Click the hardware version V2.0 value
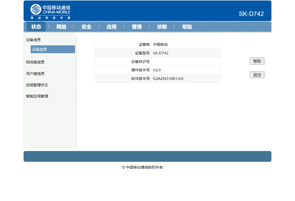The width and height of the screenshot is (295, 201). [157, 70]
